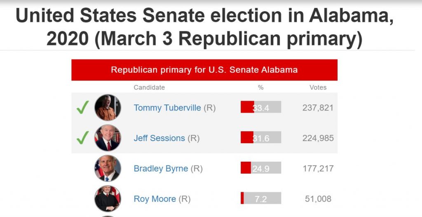Click the 237,821 vote count

(x=318, y=108)
